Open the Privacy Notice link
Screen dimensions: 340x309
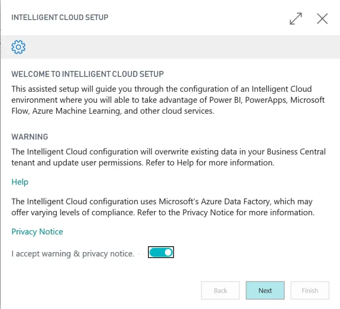tap(37, 232)
